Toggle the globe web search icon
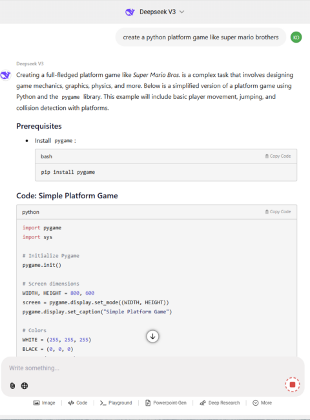 click(x=25, y=386)
